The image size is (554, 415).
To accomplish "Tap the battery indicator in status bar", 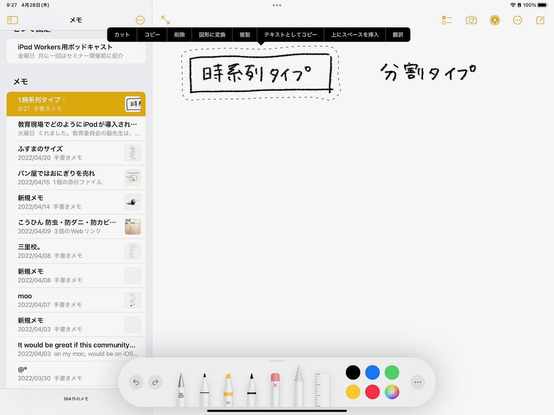I will point(542,5).
